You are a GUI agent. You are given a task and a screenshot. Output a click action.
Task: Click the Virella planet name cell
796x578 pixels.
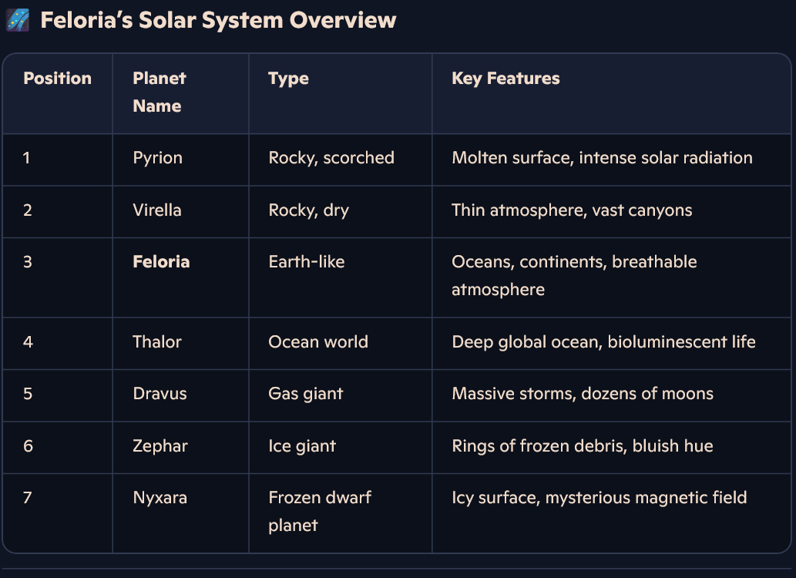(x=157, y=210)
